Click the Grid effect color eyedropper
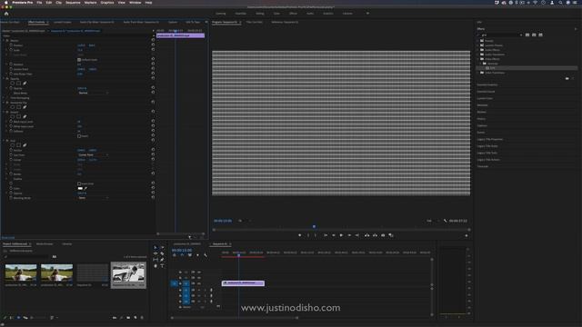The image size is (582, 327). 85,188
